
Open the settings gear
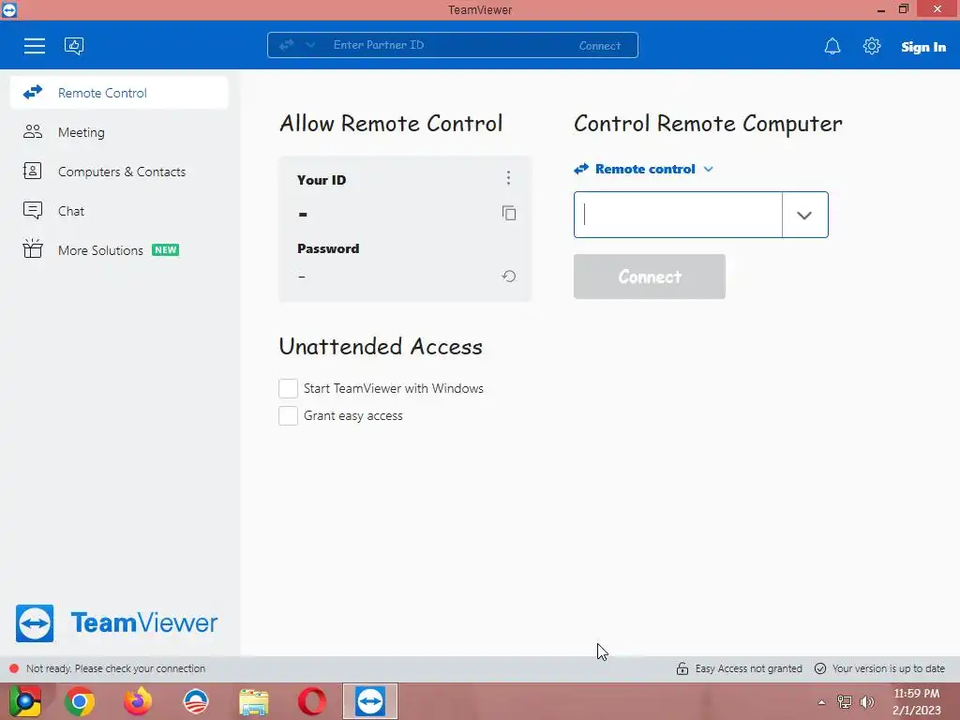tap(871, 46)
